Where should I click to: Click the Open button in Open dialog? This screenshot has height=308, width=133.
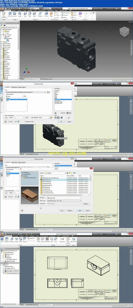tap(80, 210)
